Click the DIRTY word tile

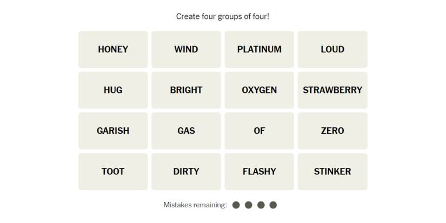click(x=186, y=172)
